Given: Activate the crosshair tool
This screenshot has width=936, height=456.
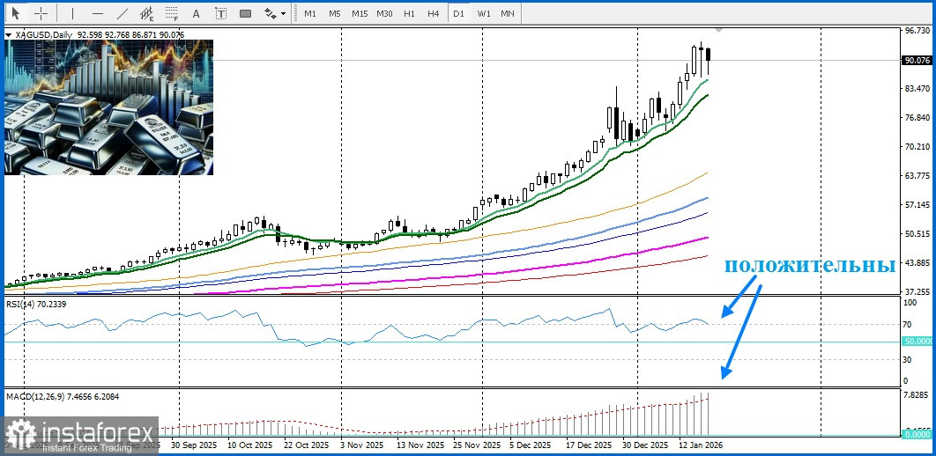Looking at the screenshot, I should pos(41,14).
